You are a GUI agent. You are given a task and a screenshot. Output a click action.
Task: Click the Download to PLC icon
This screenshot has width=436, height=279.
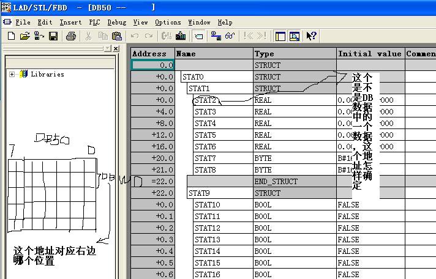181,36
